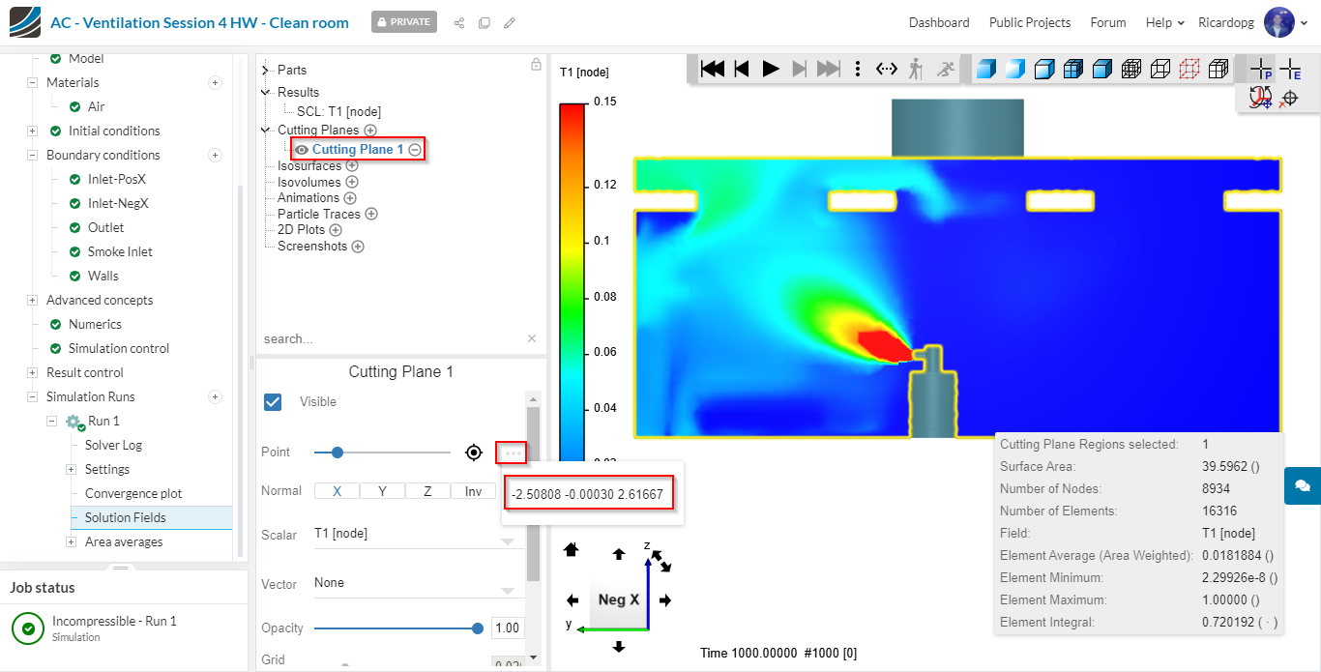Viewport: 1321px width, 672px height.
Task: Invert the cutting plane normal with Inv
Action: [x=473, y=491]
